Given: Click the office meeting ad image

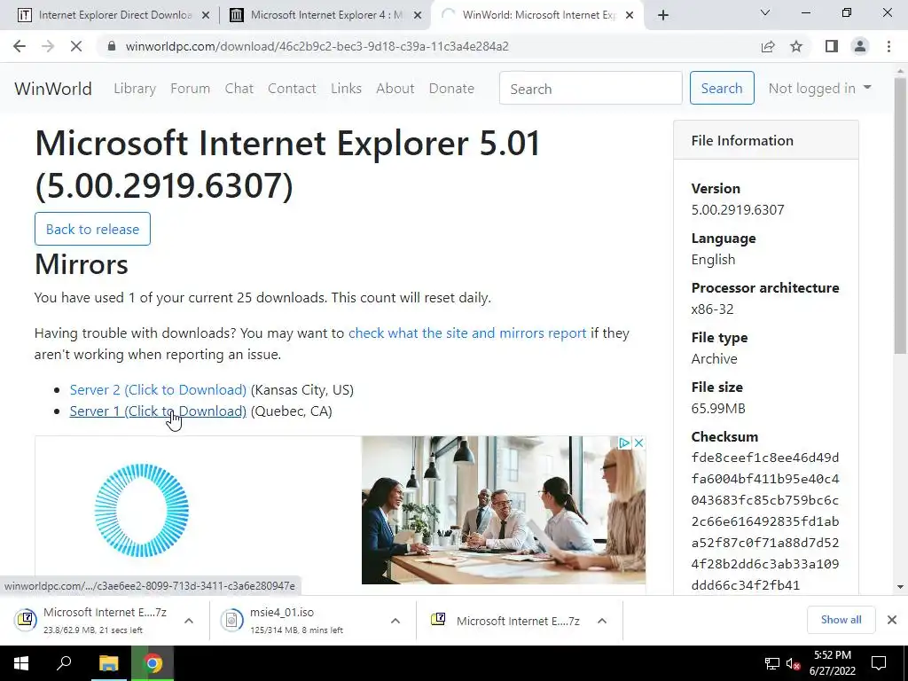Looking at the screenshot, I should pos(504,510).
